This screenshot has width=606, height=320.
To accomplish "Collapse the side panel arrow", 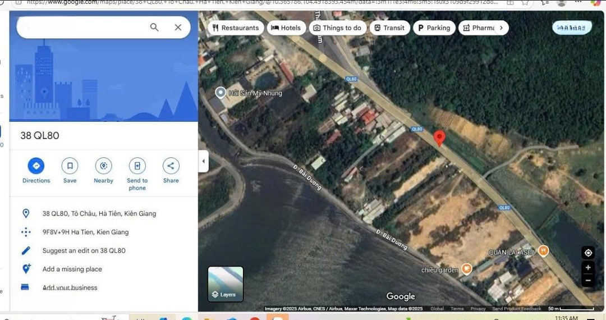I will [203, 162].
